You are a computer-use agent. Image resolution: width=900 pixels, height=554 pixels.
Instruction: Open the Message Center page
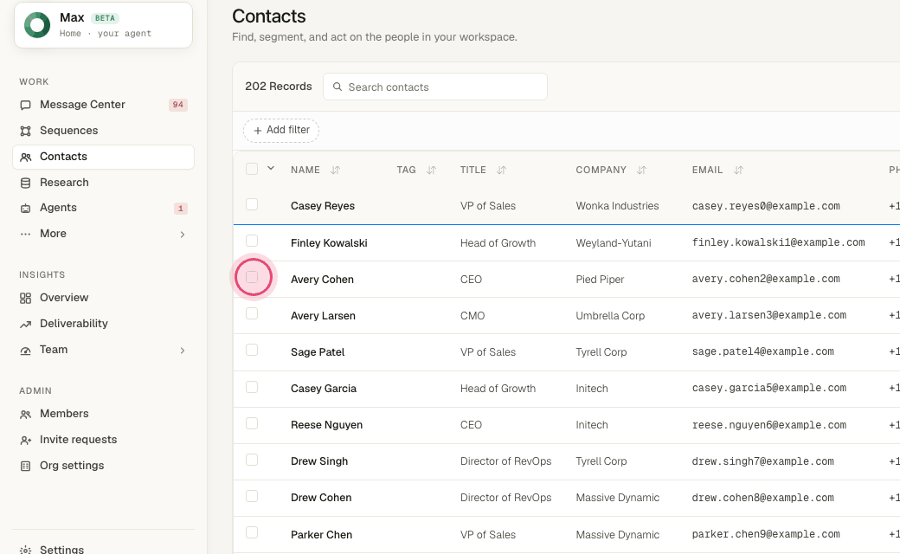tap(103, 105)
